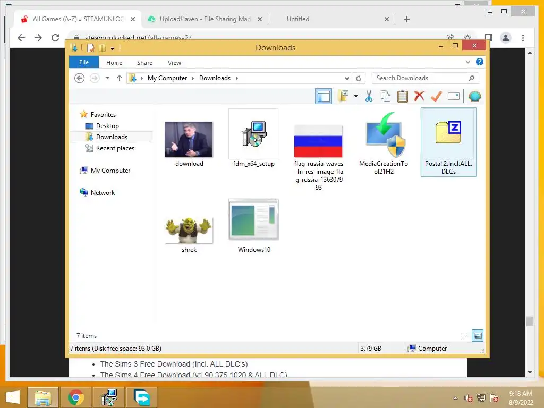
Task: Go up one folder level
Action: tap(120, 78)
